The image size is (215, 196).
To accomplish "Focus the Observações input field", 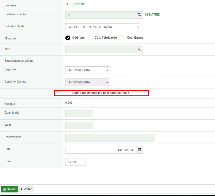I will [110, 138].
